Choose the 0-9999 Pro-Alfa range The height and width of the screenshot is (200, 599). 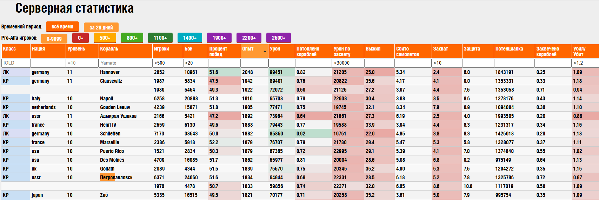tap(54, 38)
